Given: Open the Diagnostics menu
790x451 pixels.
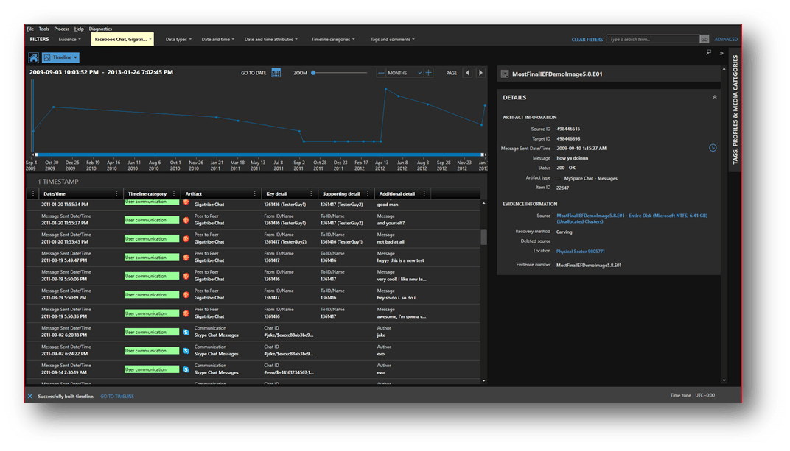Looking at the screenshot, I should point(99,29).
